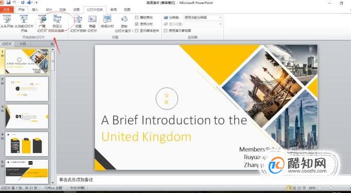The height and width of the screenshot is (193, 351).
Task: Switch to Slide Sorter view in status bar
Action: click(294, 188)
